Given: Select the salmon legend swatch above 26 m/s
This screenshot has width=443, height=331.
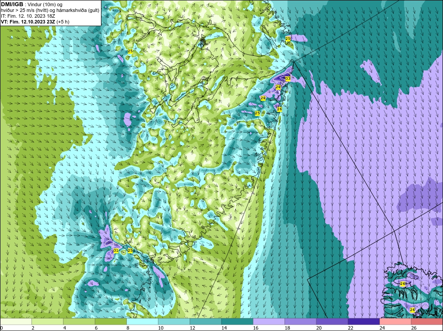Looking at the screenshot, I should tap(427, 321).
